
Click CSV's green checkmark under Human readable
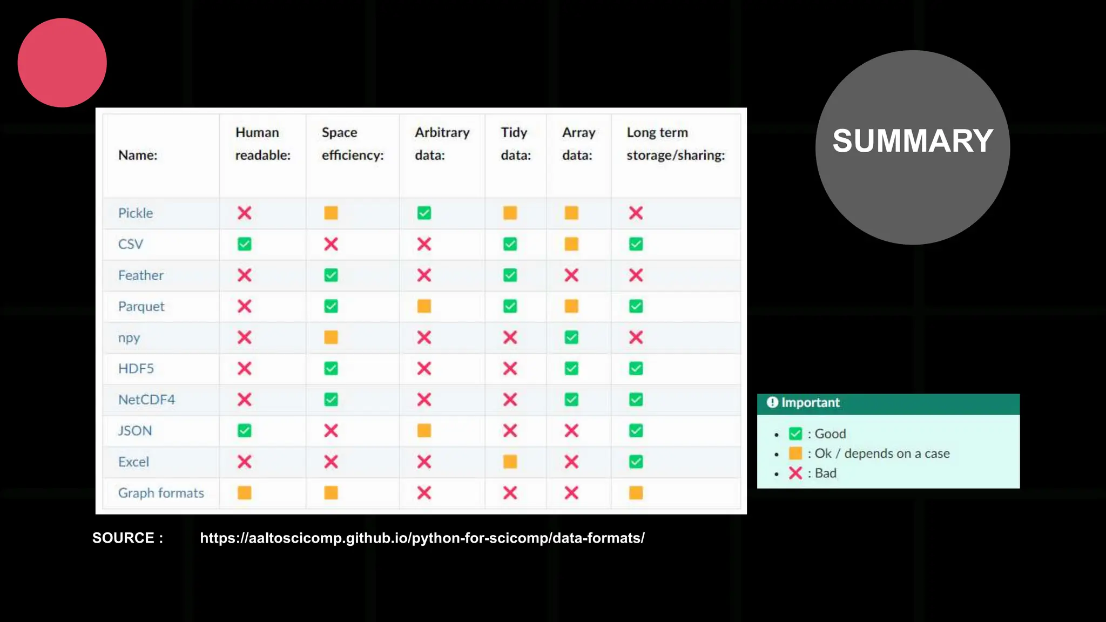[x=244, y=244]
